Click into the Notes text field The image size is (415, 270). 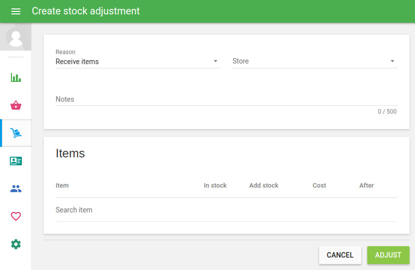tap(226, 100)
